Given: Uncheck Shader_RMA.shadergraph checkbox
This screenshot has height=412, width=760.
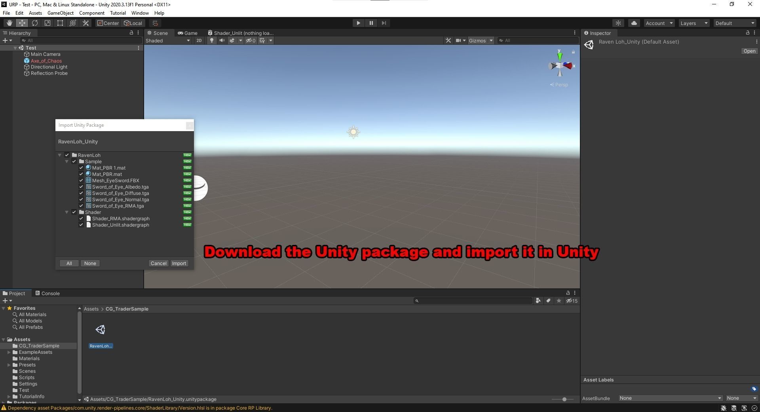Looking at the screenshot, I should (81, 219).
